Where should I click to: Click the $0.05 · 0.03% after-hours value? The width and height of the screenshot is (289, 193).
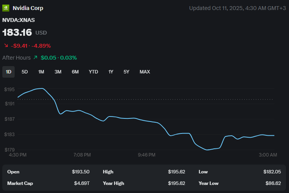coord(59,58)
